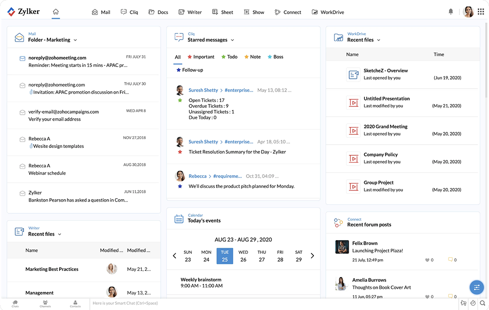Expand the Writer Recent files dropdown
The image size is (489, 310).
pos(60,234)
